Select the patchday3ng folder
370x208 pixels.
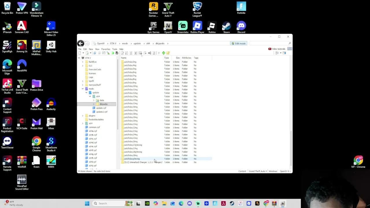130,62
